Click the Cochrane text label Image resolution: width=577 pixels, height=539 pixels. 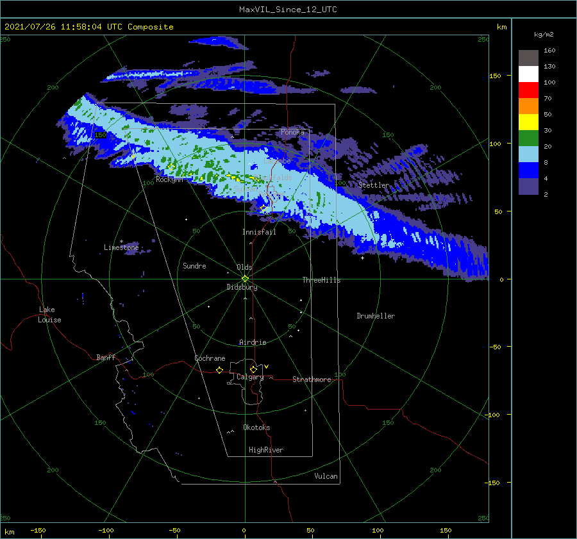pyautogui.click(x=210, y=358)
